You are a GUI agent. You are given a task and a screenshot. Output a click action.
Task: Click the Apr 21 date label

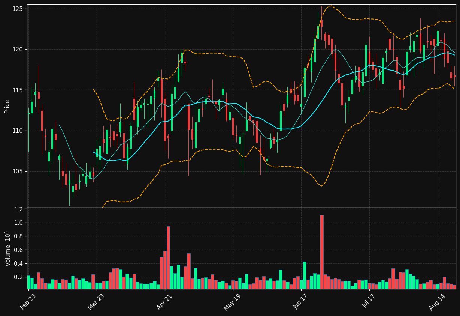[x=164, y=302]
